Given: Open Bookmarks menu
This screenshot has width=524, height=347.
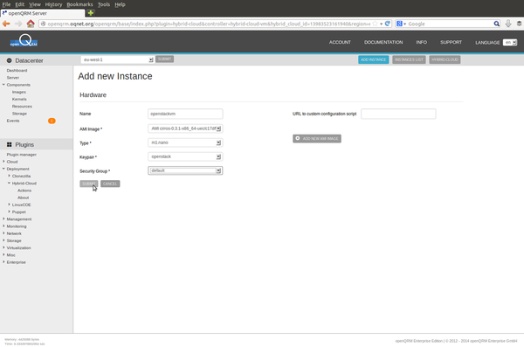Looking at the screenshot, I should coord(79,4).
